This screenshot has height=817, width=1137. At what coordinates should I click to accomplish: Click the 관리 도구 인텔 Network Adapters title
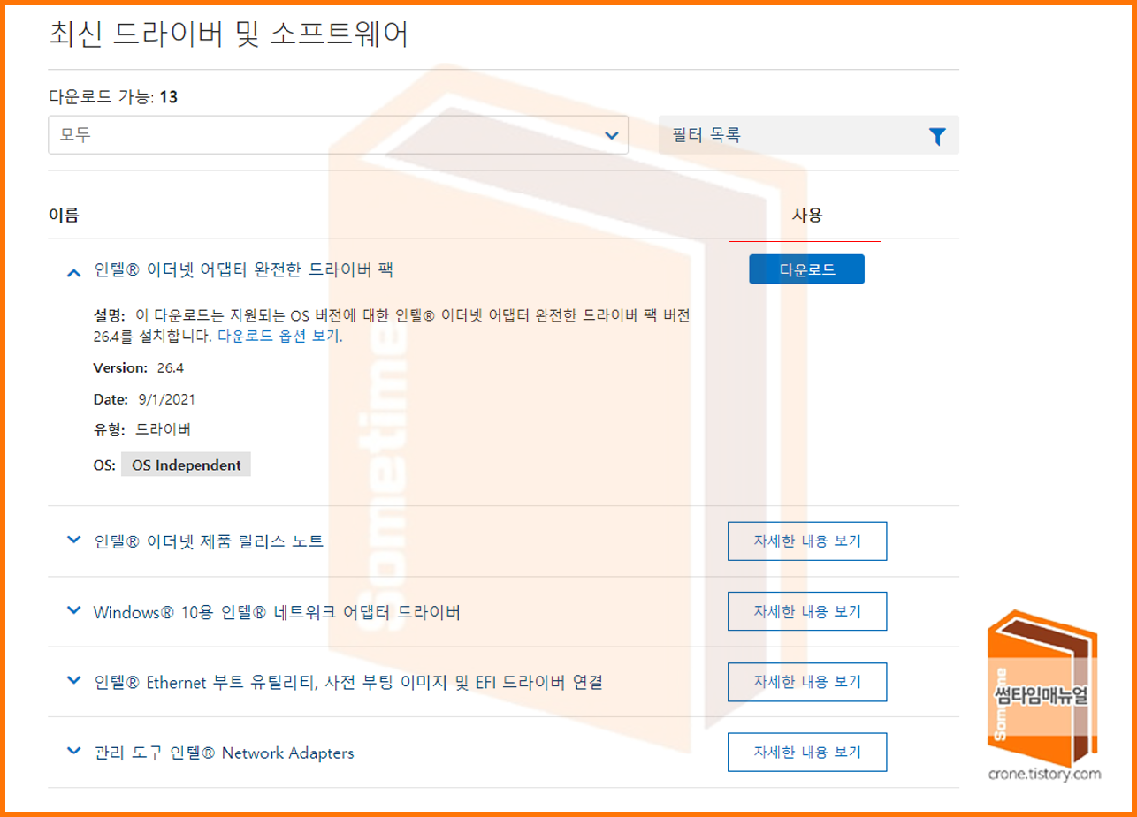pyautogui.click(x=224, y=753)
